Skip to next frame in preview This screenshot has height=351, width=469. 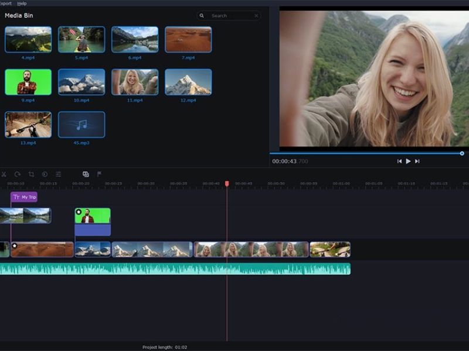(417, 161)
